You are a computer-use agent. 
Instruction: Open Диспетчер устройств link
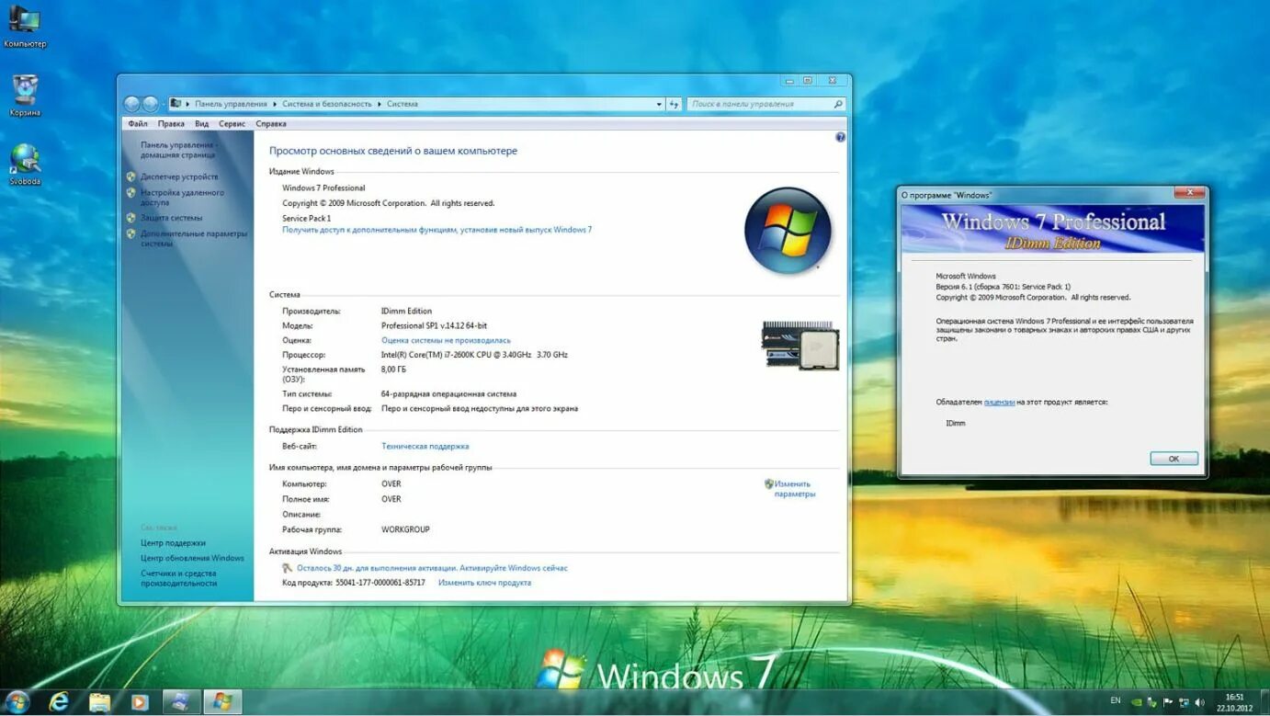(x=179, y=176)
